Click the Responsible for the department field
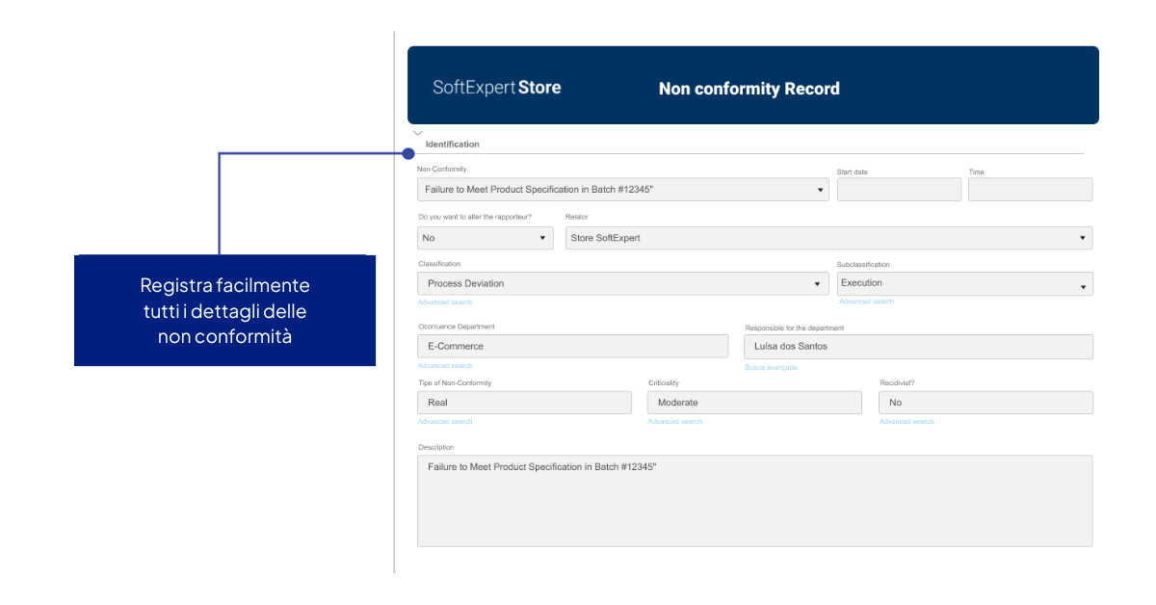This screenshot has width=1156, height=605. [918, 347]
